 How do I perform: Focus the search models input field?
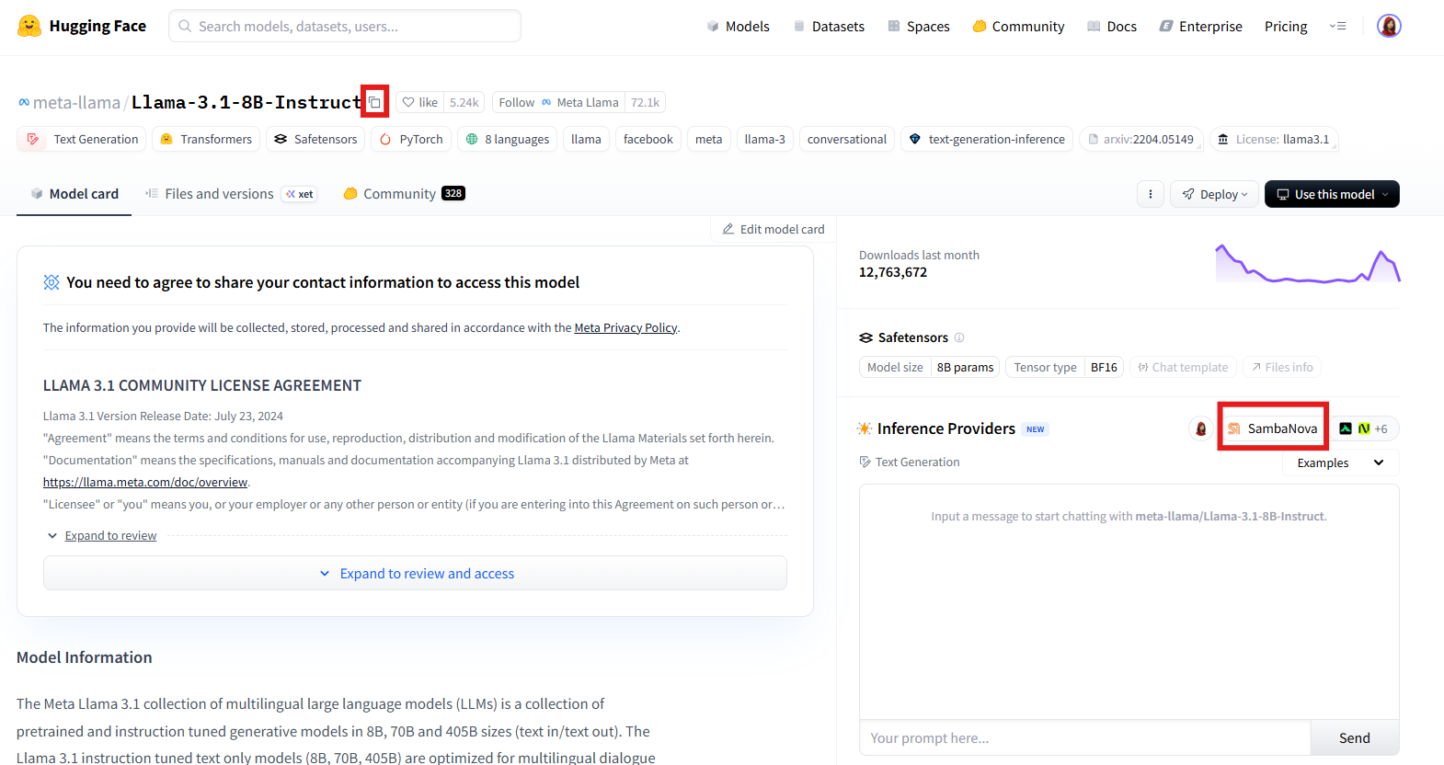[345, 26]
